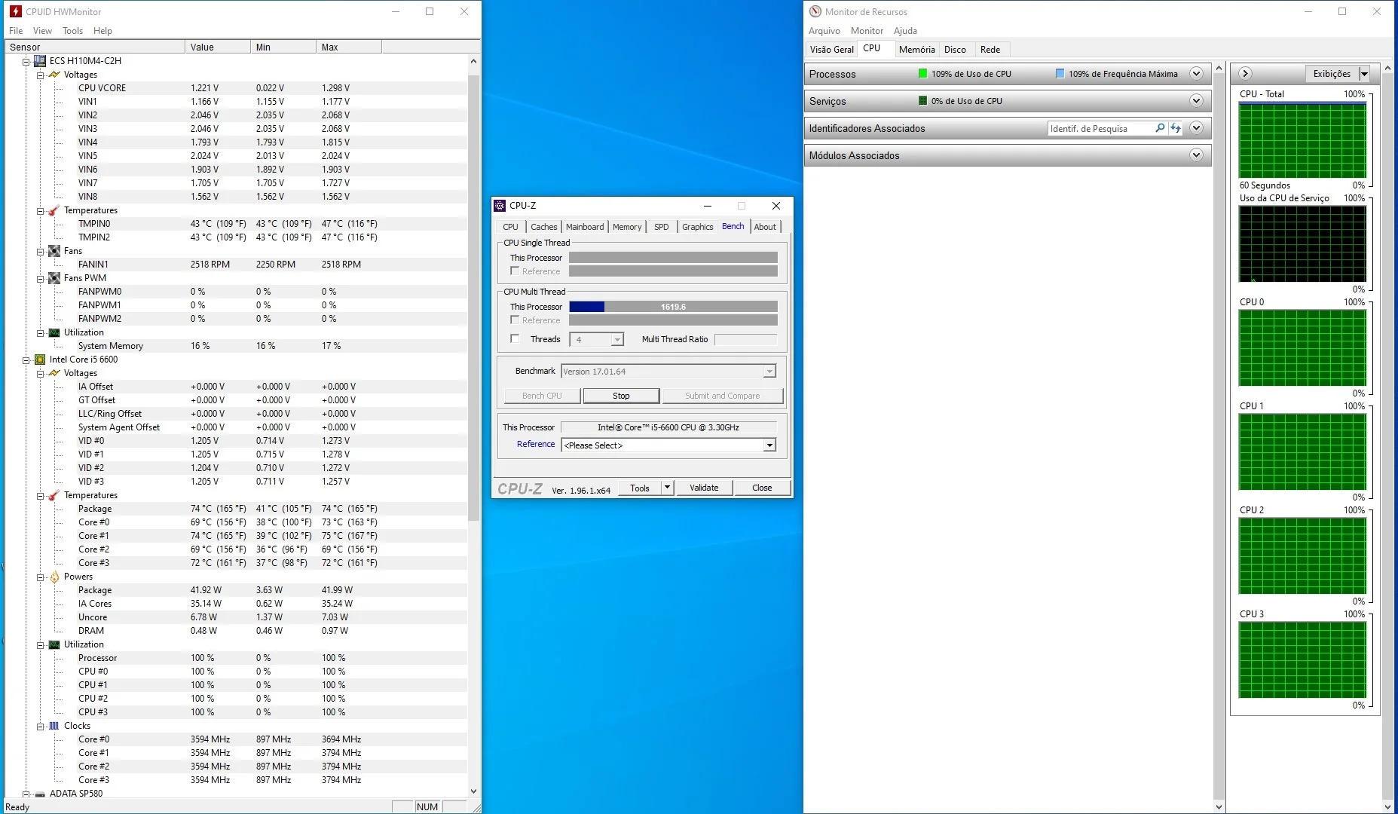
Task: Collapse the Clocks tree node
Action: 41,726
